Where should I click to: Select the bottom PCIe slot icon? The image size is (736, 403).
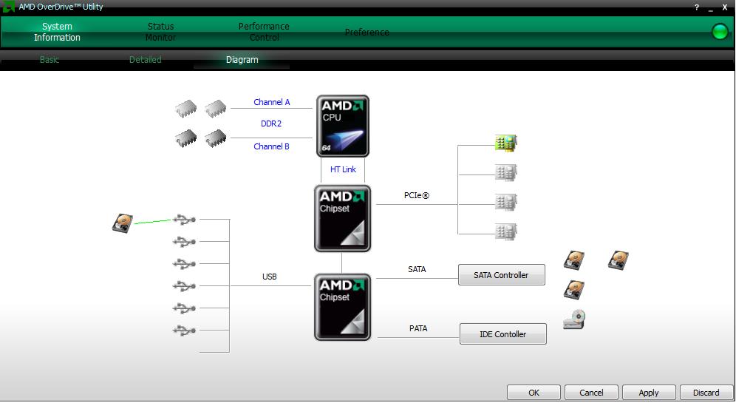506,232
